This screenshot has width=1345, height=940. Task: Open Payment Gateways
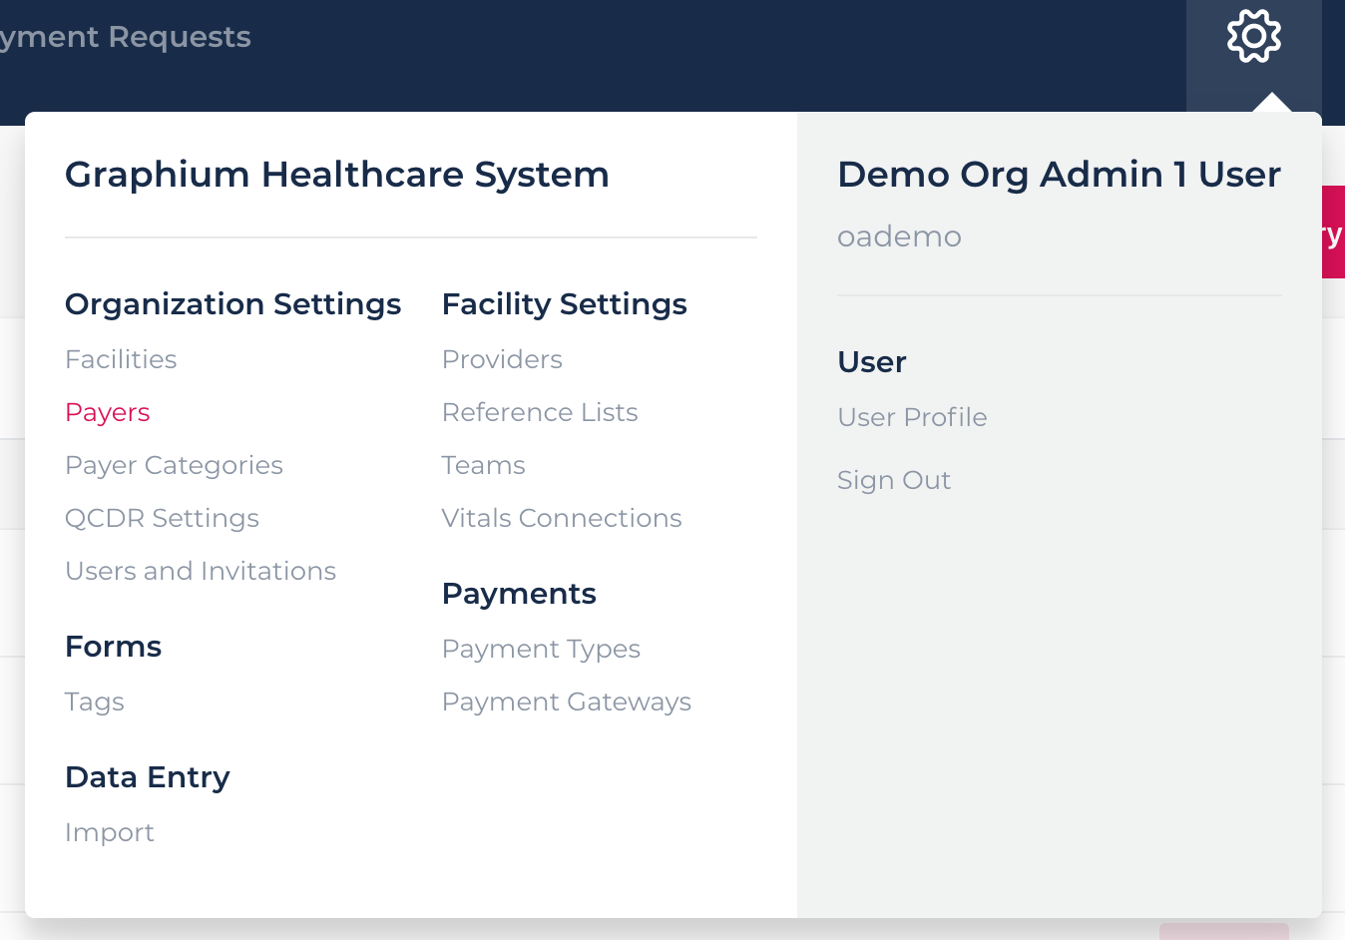567,702
